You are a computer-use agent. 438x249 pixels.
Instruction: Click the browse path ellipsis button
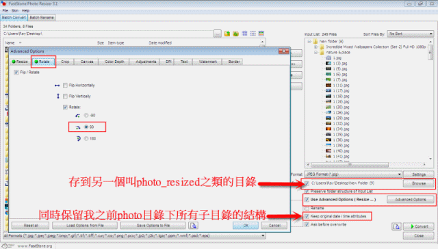[x=218, y=34]
